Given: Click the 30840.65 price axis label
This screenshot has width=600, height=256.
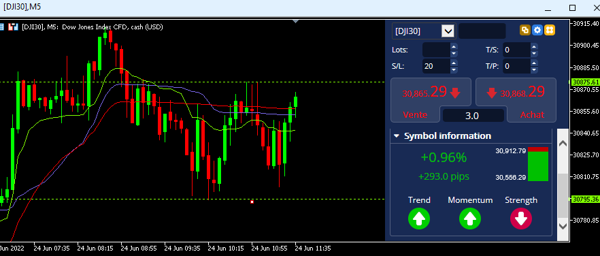Looking at the screenshot, I should coord(586,133).
